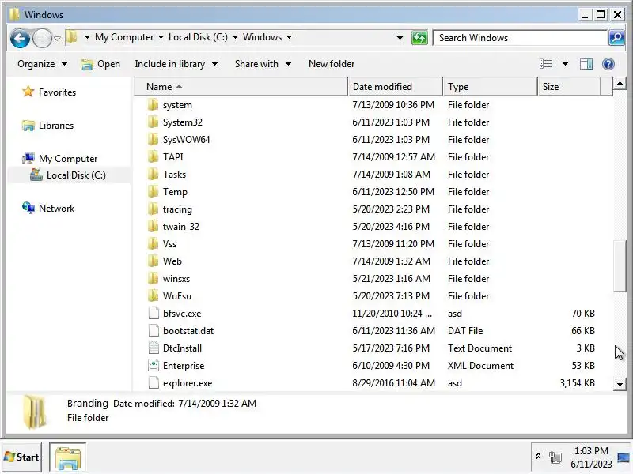633x474 pixels.
Task: Sort by the Date modified column header
Action: 395,87
